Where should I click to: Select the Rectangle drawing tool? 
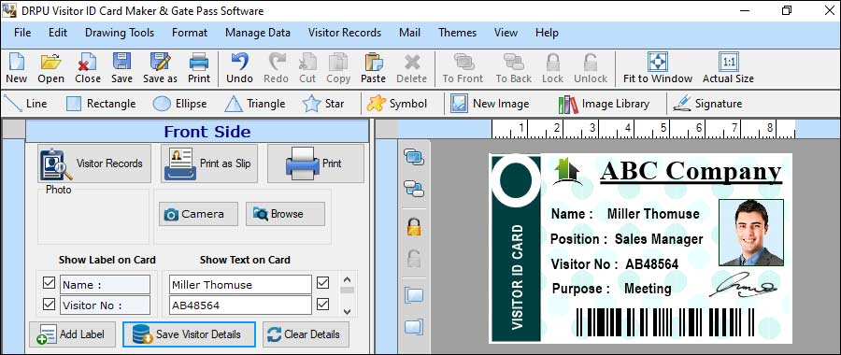pyautogui.click(x=101, y=104)
